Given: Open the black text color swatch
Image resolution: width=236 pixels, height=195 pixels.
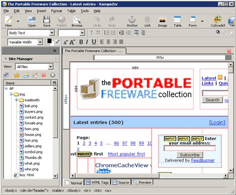Looking at the screenshot, I should tap(49, 41).
